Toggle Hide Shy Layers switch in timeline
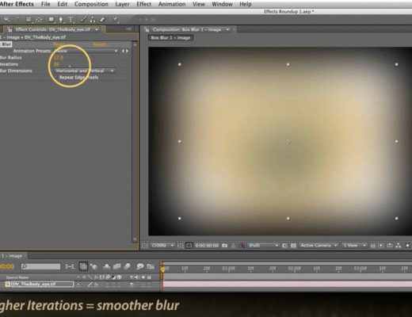The height and width of the screenshot is (317, 412). point(106,266)
